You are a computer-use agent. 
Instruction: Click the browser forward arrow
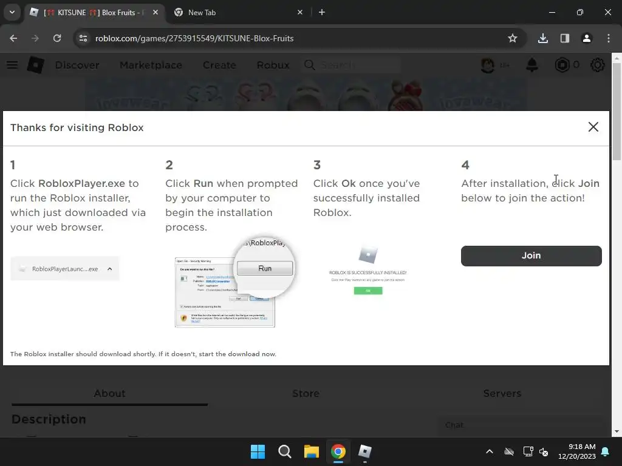pyautogui.click(x=35, y=38)
